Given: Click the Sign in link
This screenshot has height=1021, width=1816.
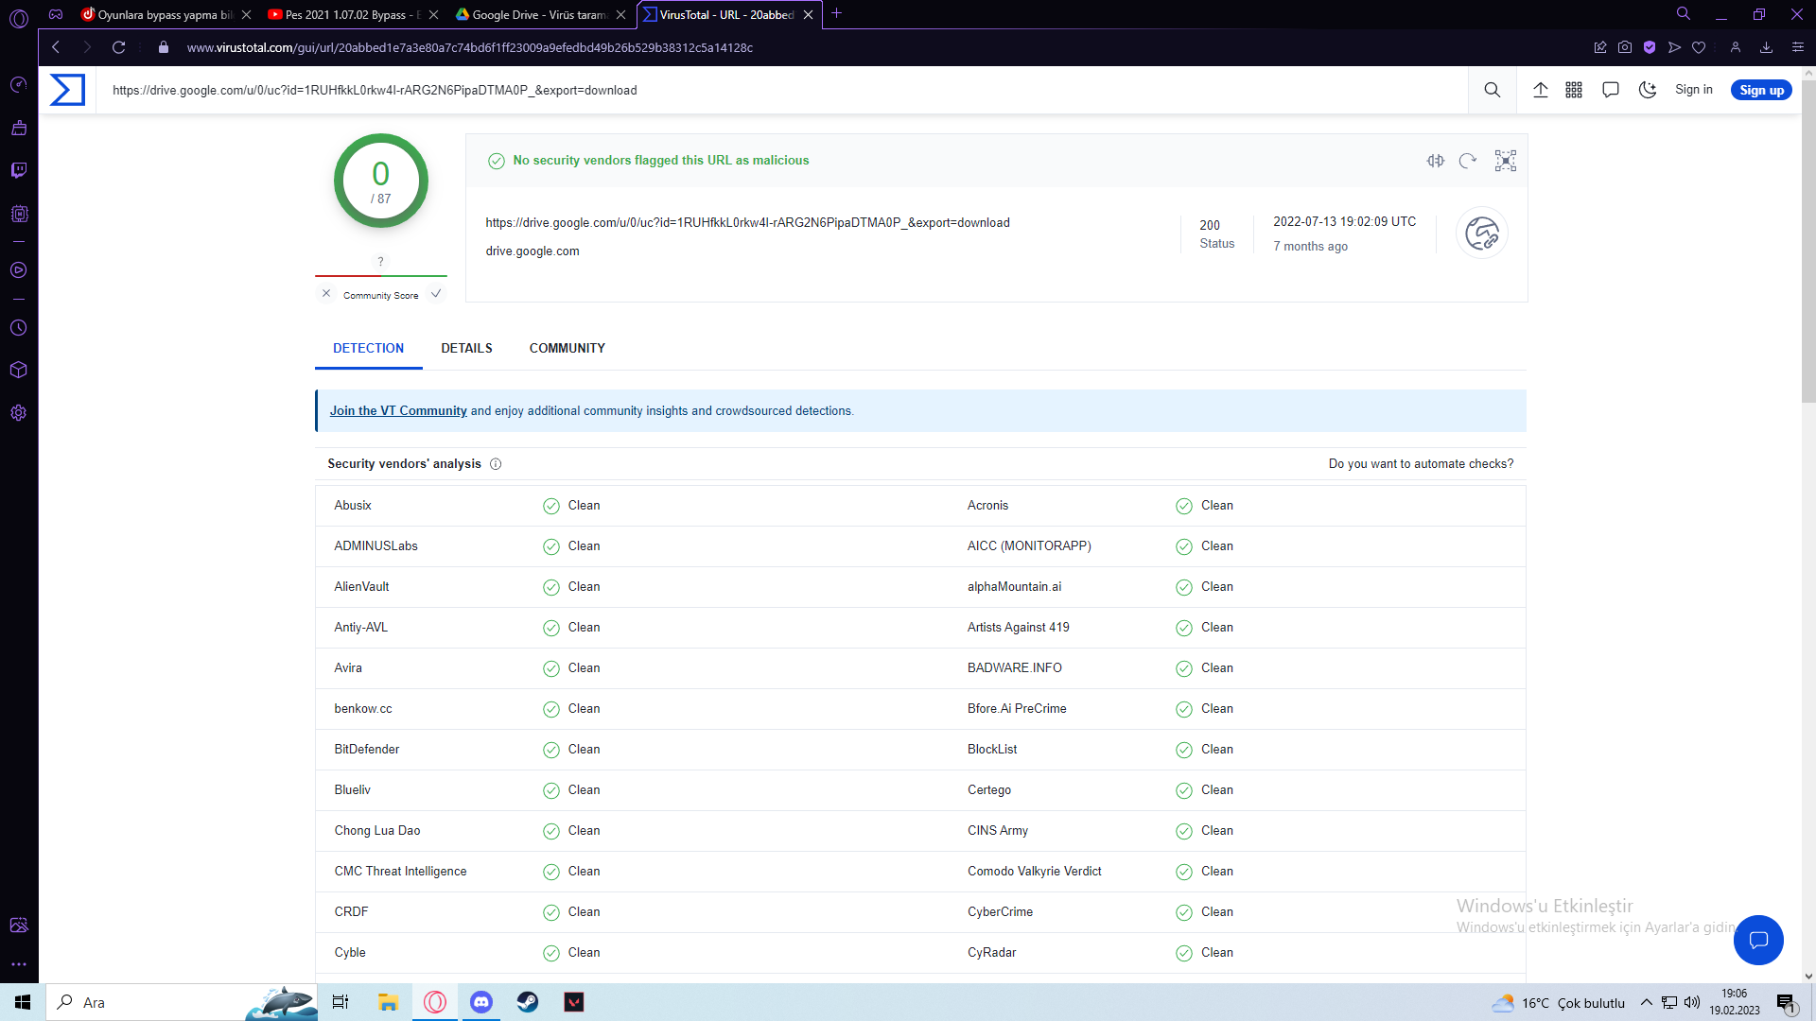Looking at the screenshot, I should (x=1694, y=90).
